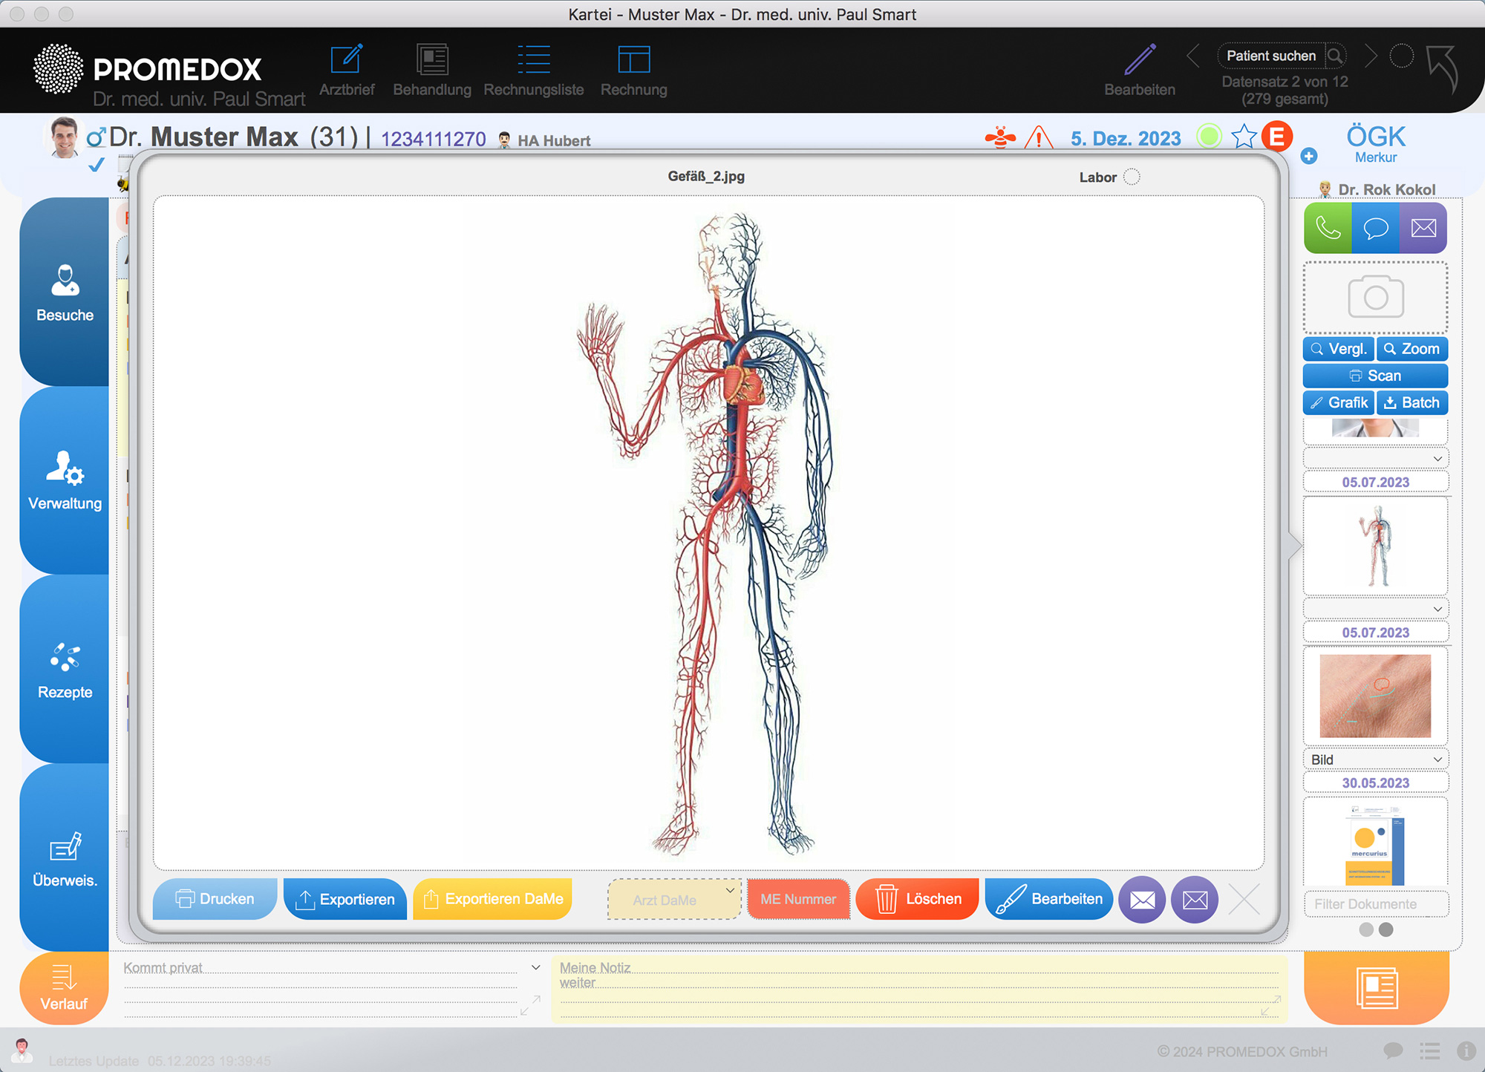Click the Bearbeiten pencil in header
Image resolution: width=1485 pixels, height=1072 pixels.
(x=1140, y=59)
